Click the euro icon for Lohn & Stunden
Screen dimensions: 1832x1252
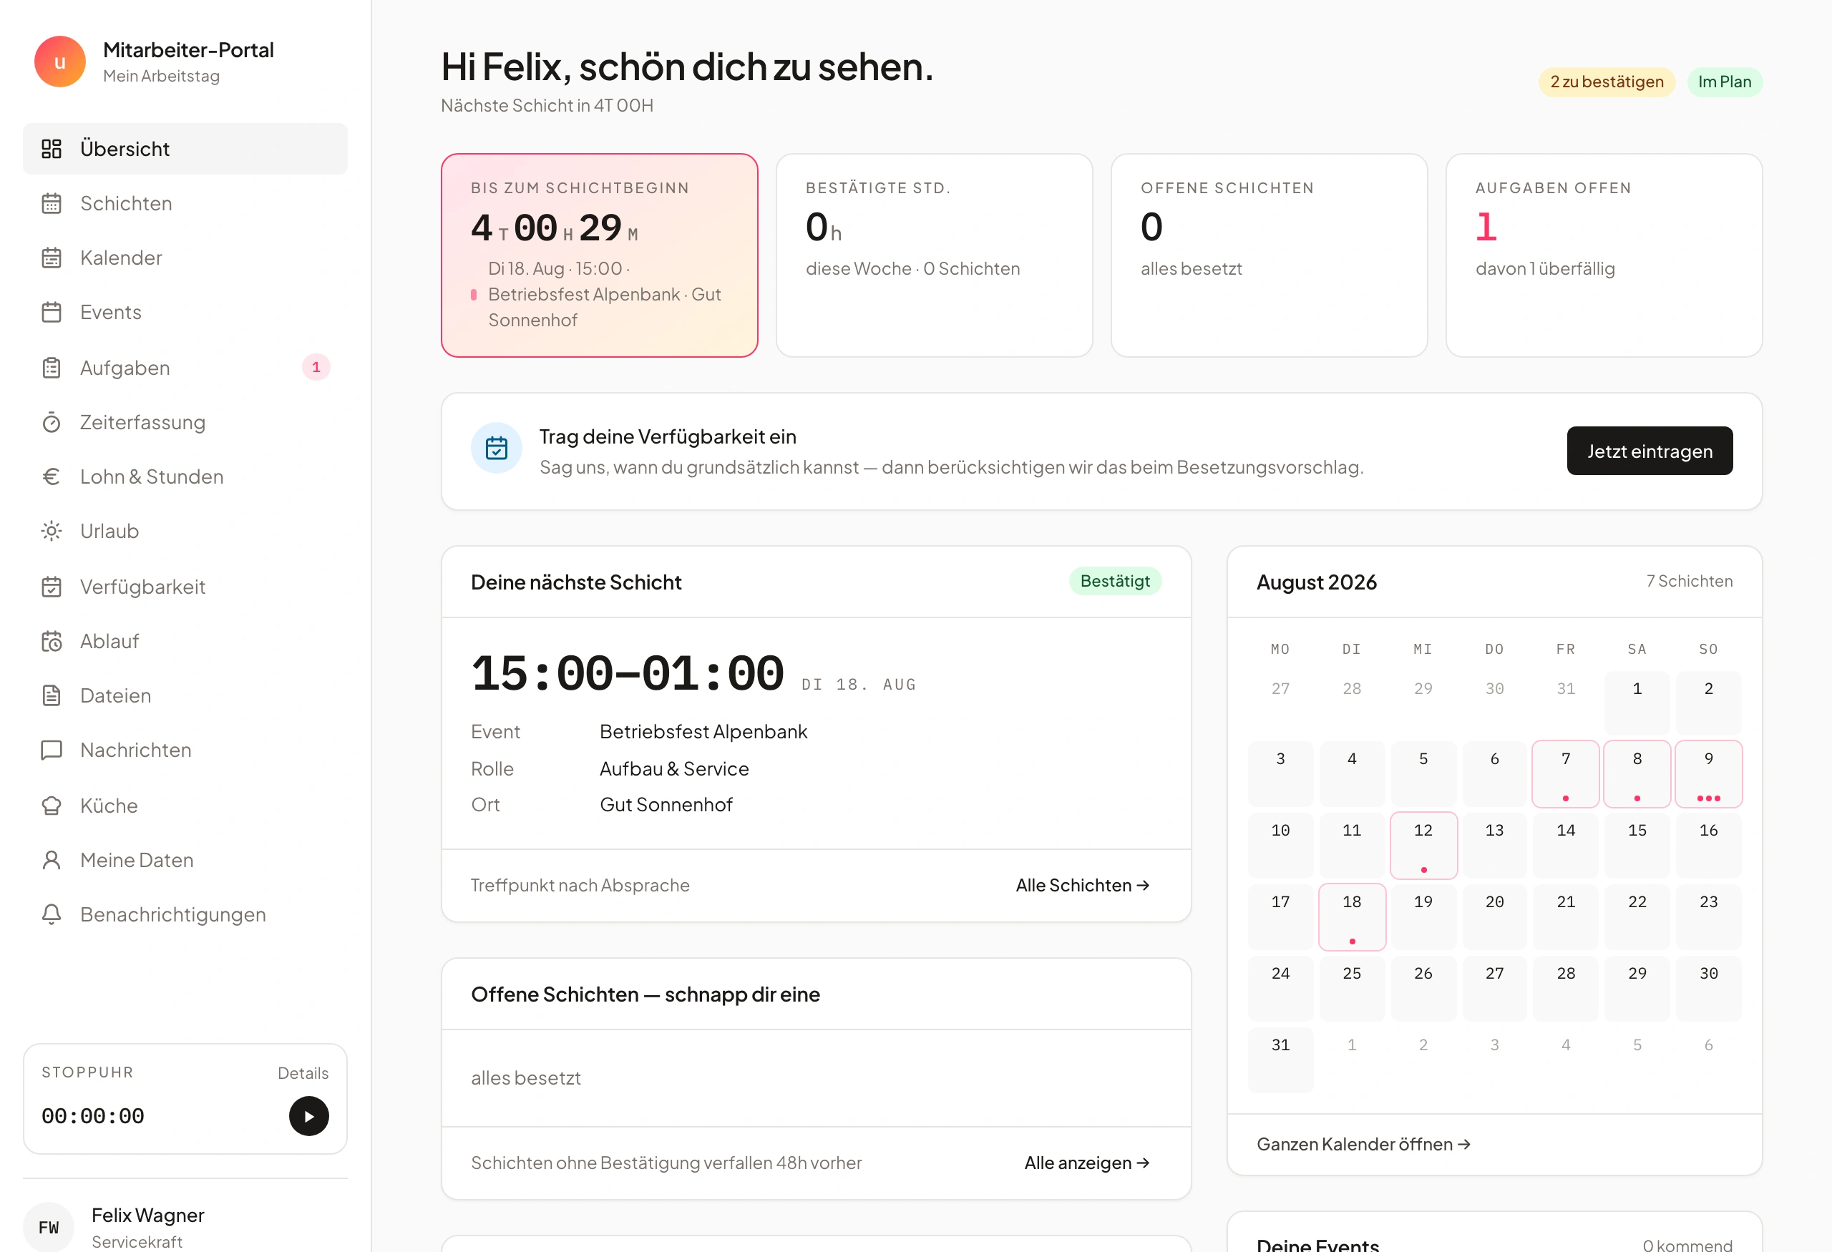click(x=52, y=476)
